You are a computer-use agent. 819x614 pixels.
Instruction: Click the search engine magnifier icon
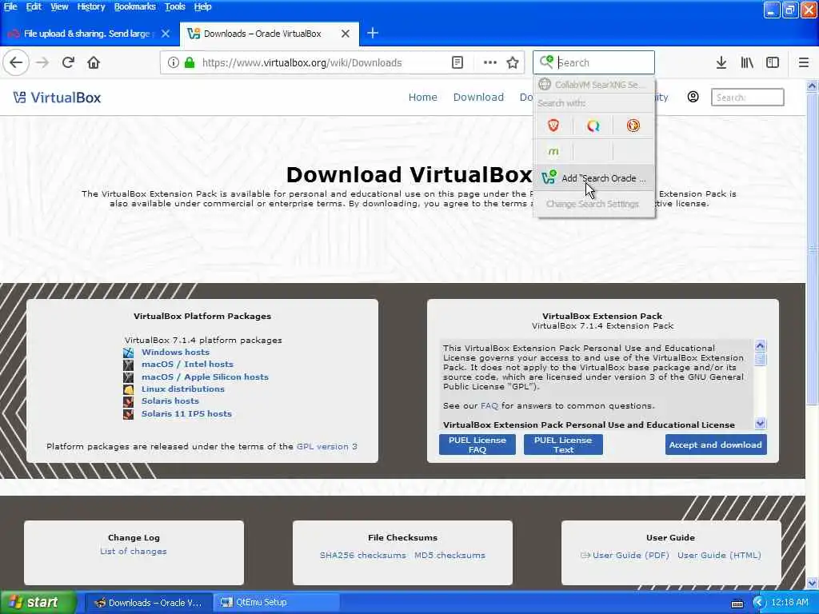(x=546, y=62)
